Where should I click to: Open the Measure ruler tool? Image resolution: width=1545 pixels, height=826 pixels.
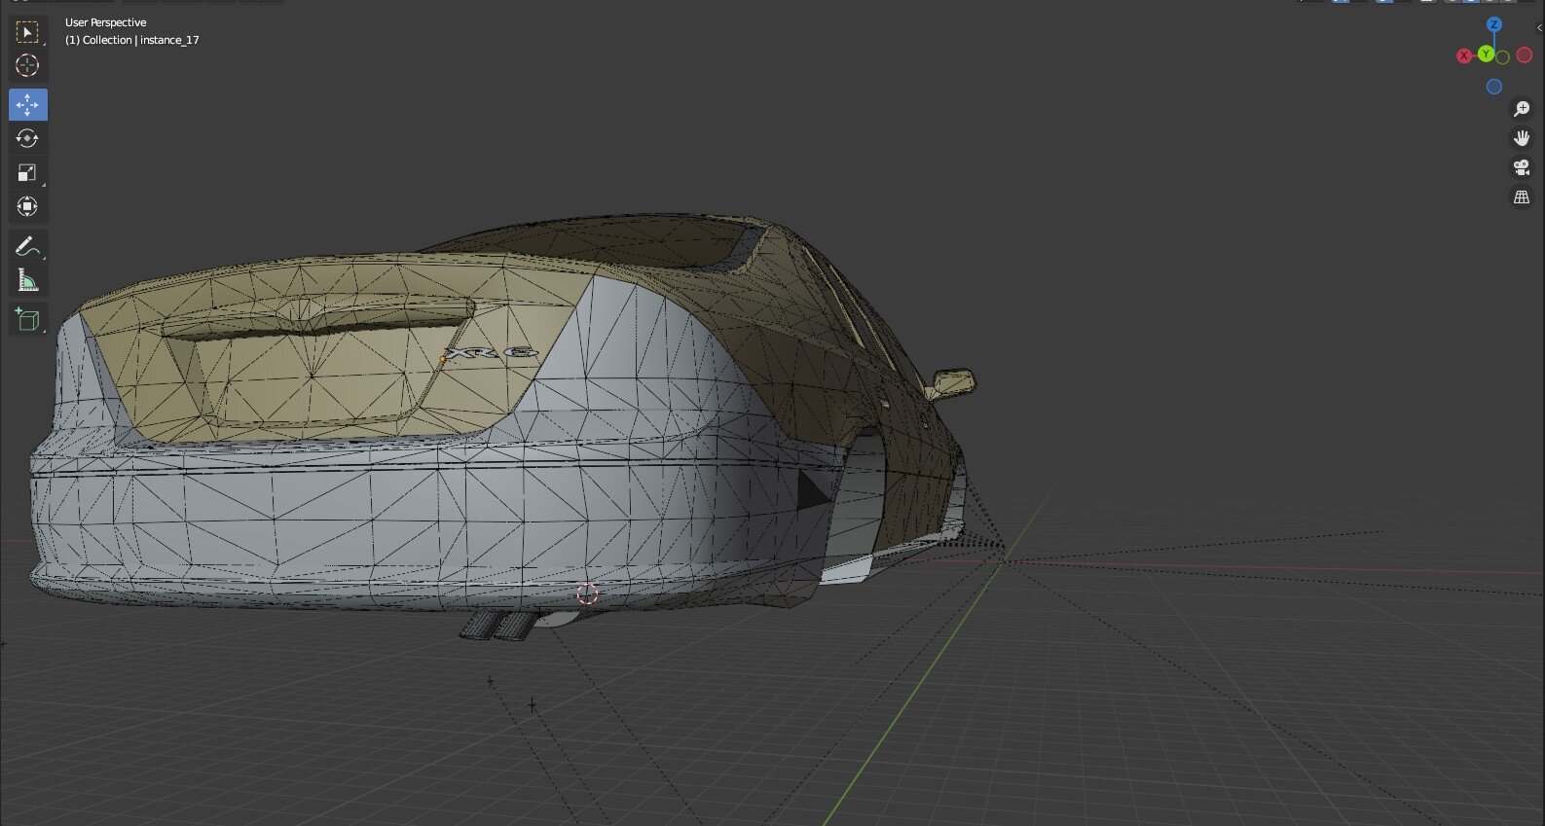pos(27,281)
